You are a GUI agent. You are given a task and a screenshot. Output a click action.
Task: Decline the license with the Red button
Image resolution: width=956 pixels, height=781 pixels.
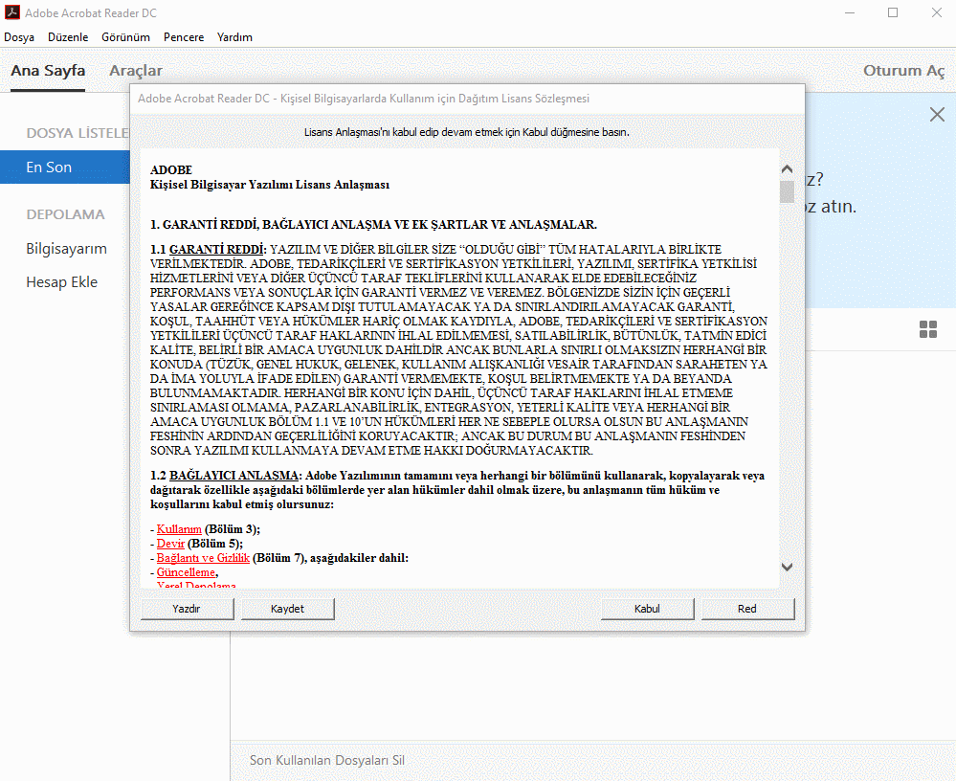(x=747, y=609)
